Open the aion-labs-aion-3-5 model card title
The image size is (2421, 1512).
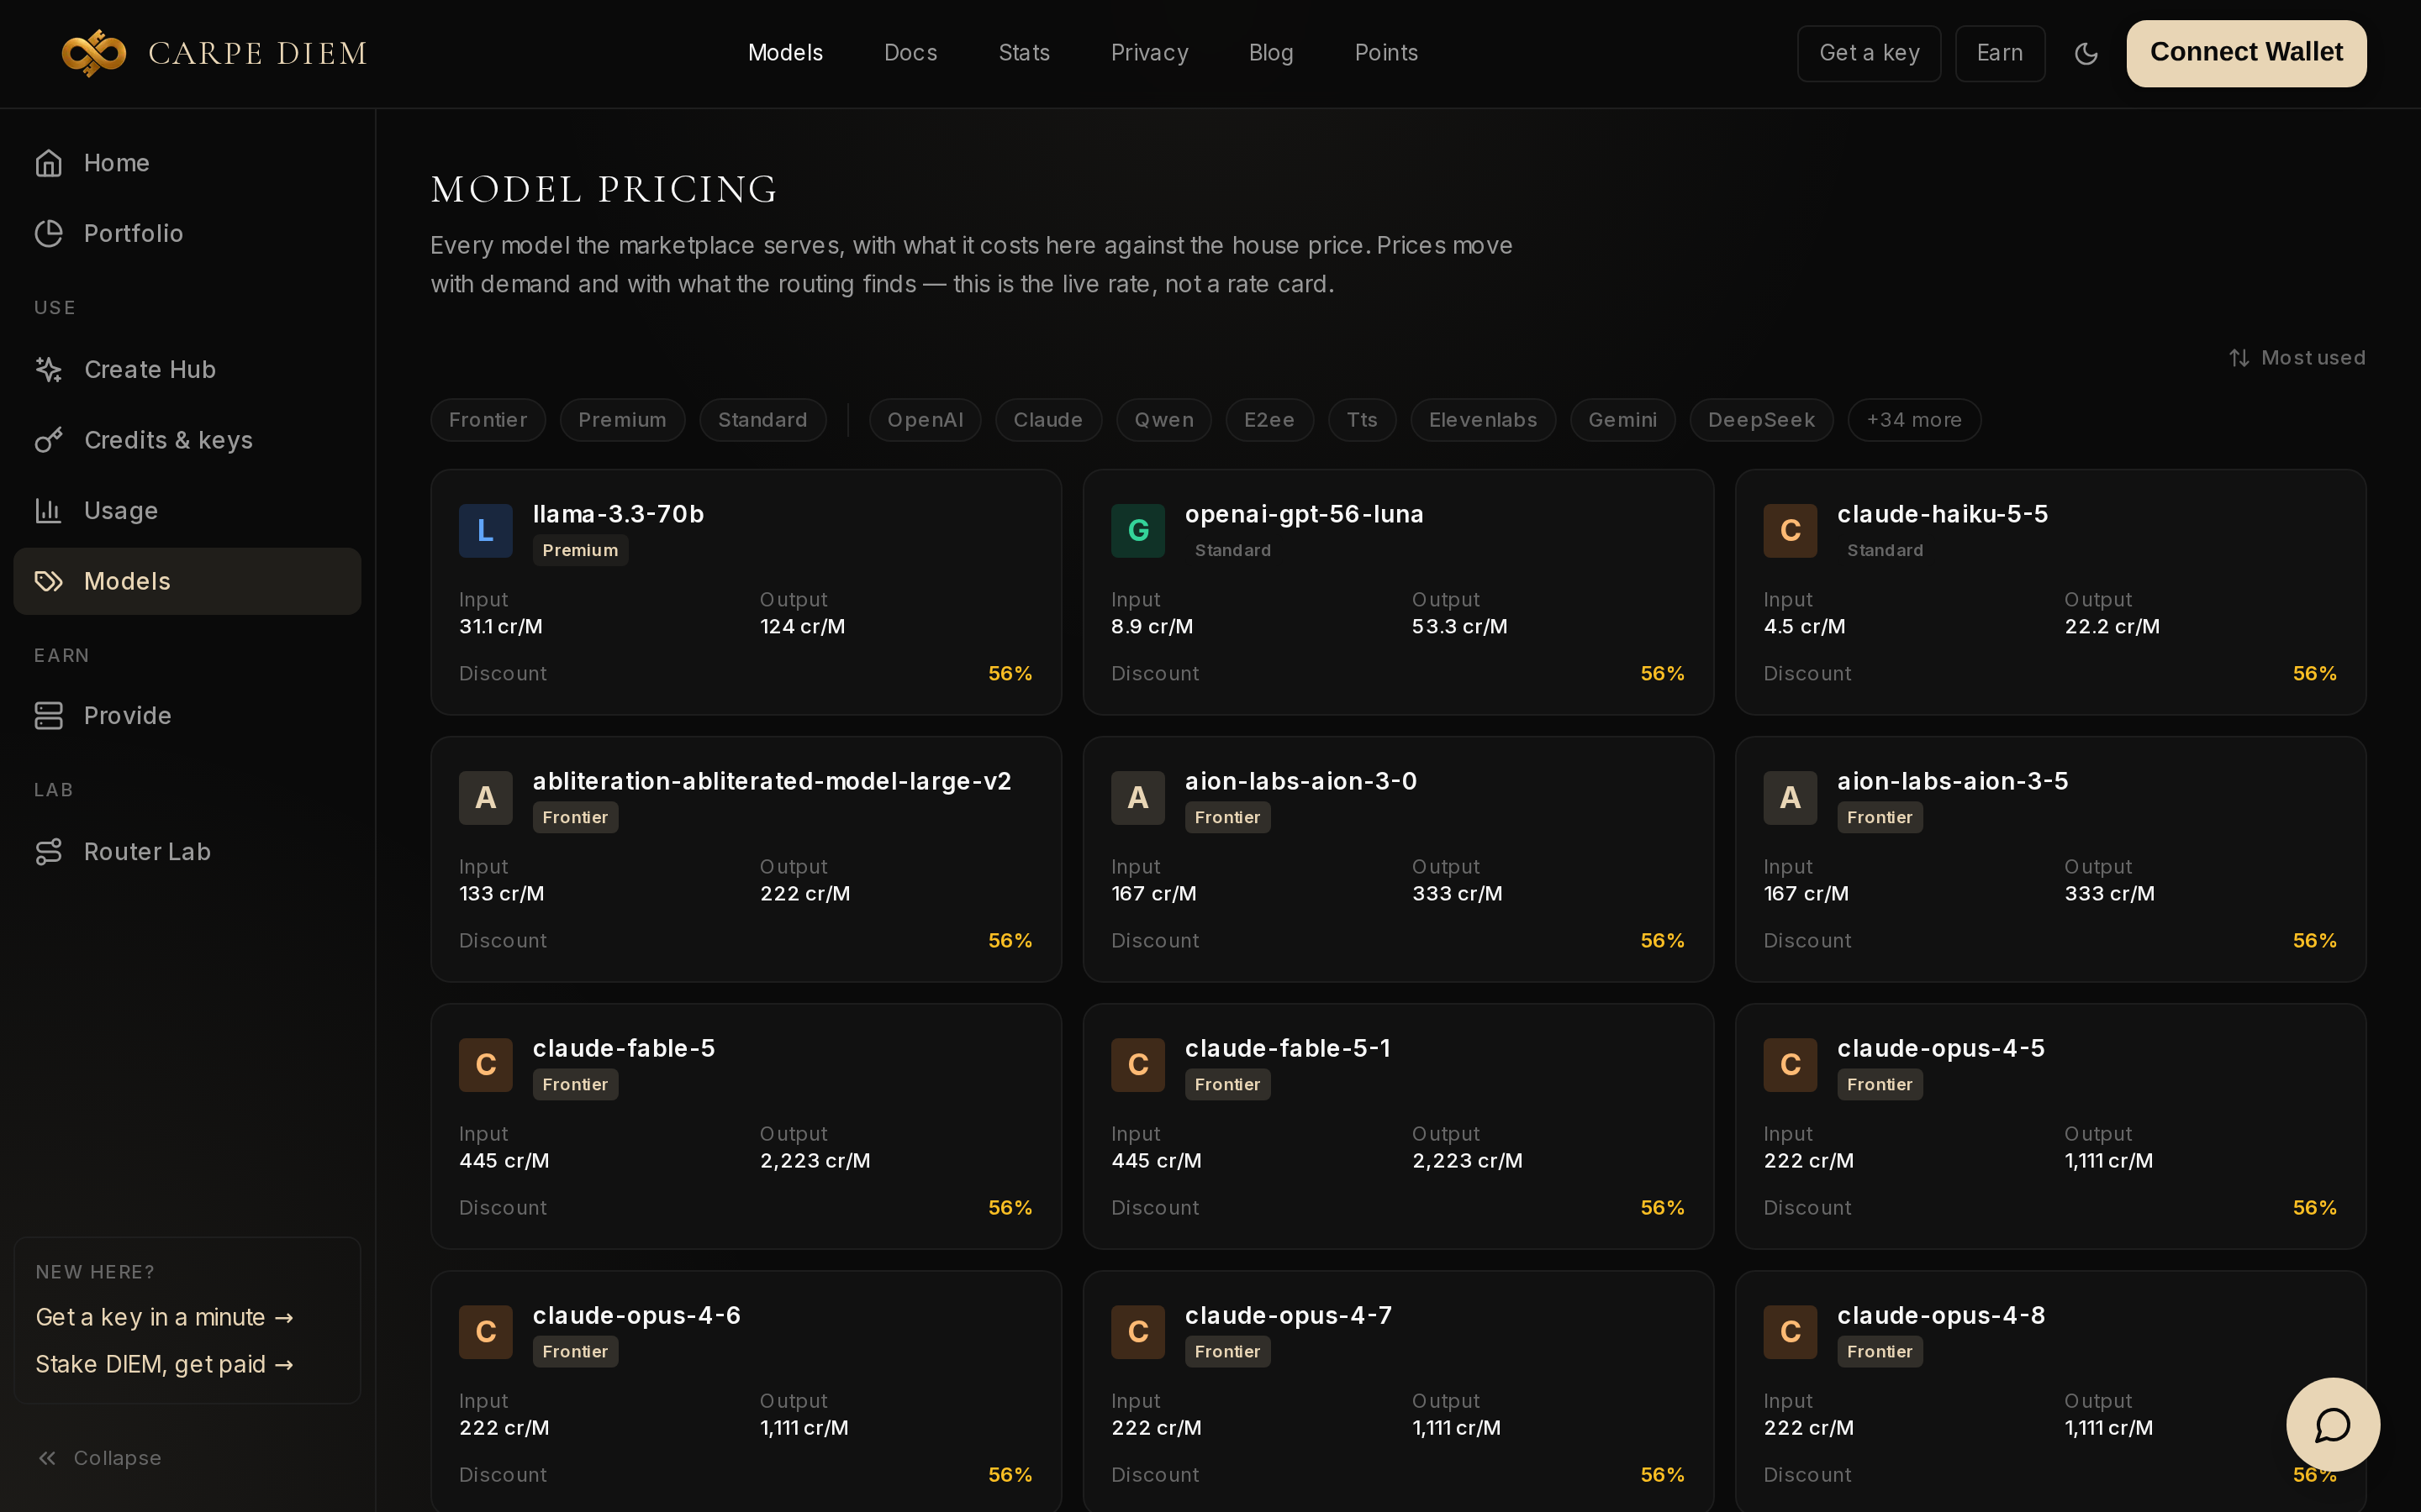pos(1952,781)
